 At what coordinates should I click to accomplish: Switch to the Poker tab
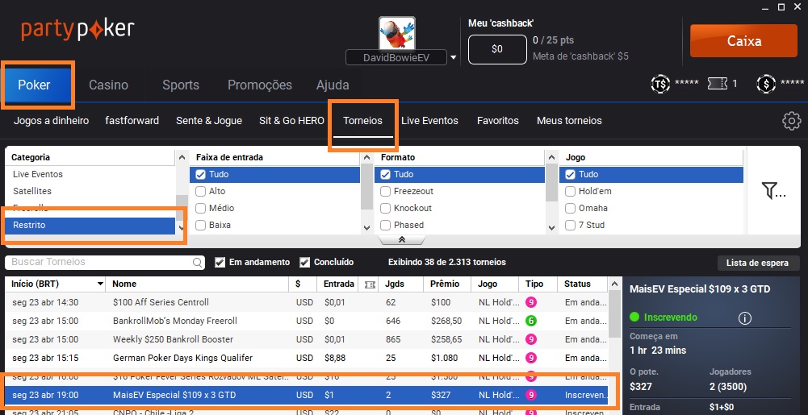pyautogui.click(x=35, y=85)
